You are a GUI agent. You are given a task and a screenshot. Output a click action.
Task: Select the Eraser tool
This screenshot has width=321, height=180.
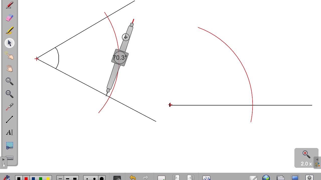coord(10,18)
